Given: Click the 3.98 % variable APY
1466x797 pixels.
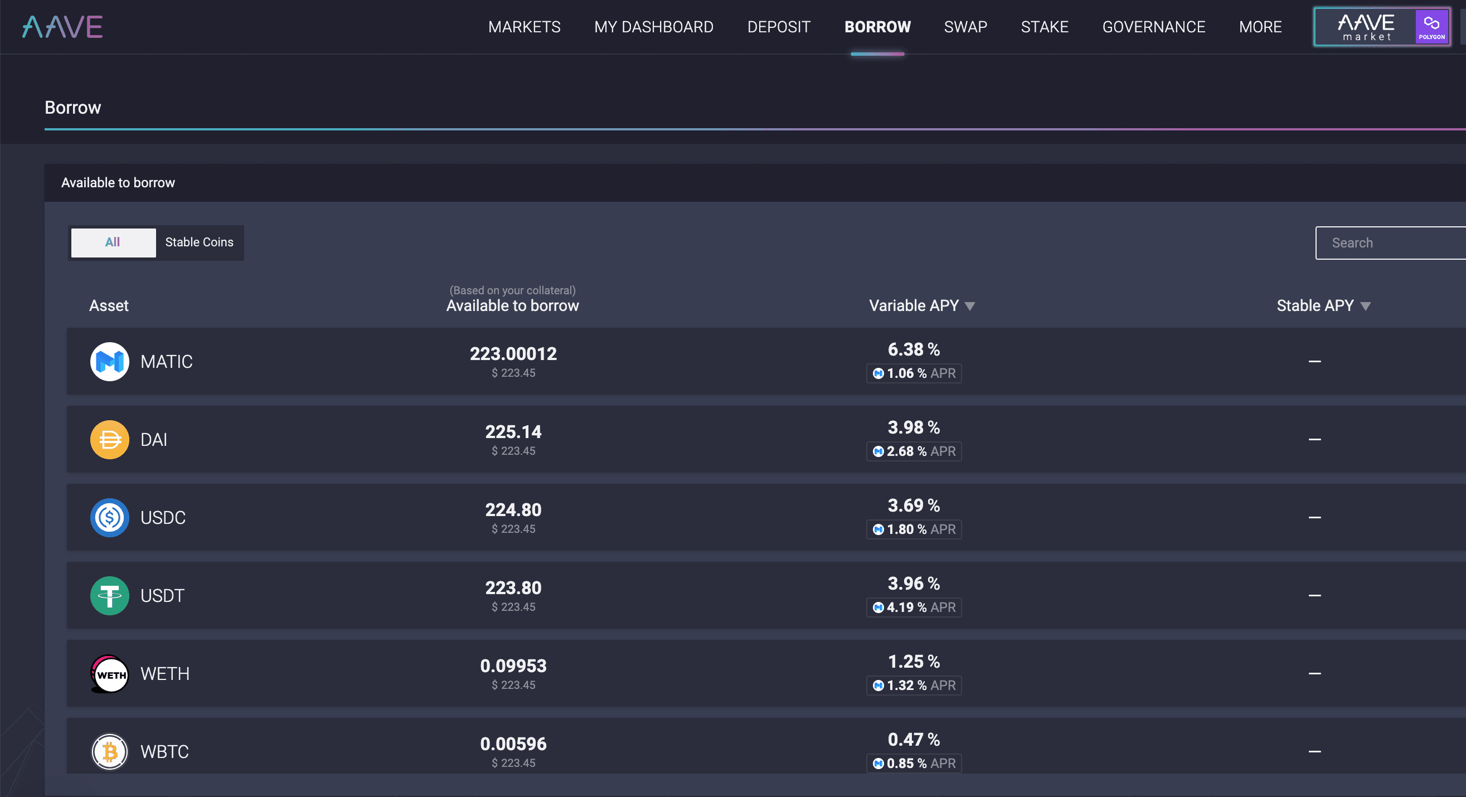Looking at the screenshot, I should pos(914,427).
